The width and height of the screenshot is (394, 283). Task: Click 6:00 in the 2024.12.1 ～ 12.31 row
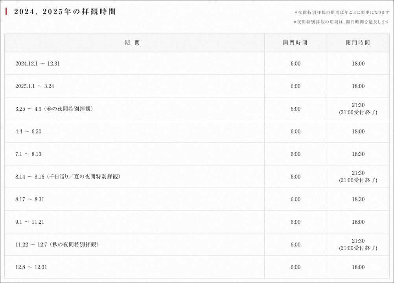pos(296,64)
